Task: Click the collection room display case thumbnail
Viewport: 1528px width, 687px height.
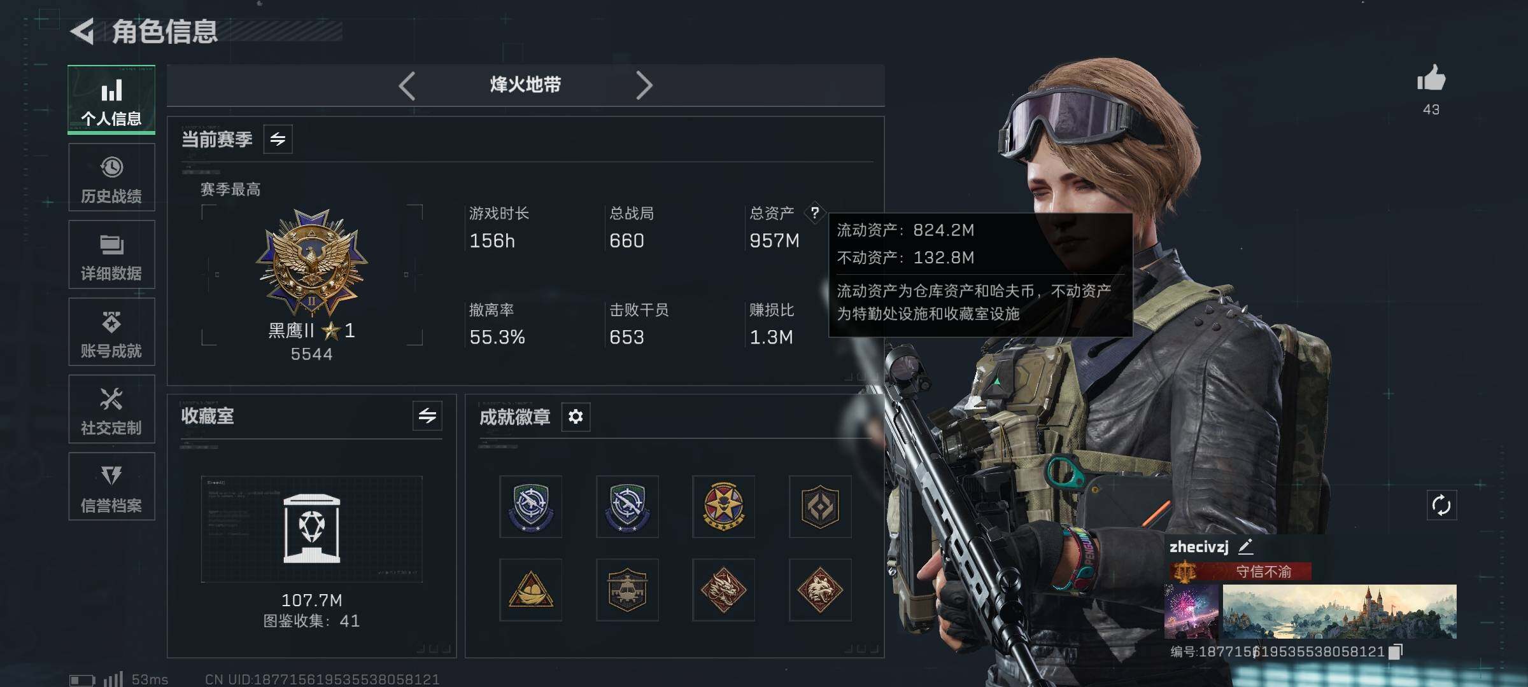Action: [x=311, y=529]
